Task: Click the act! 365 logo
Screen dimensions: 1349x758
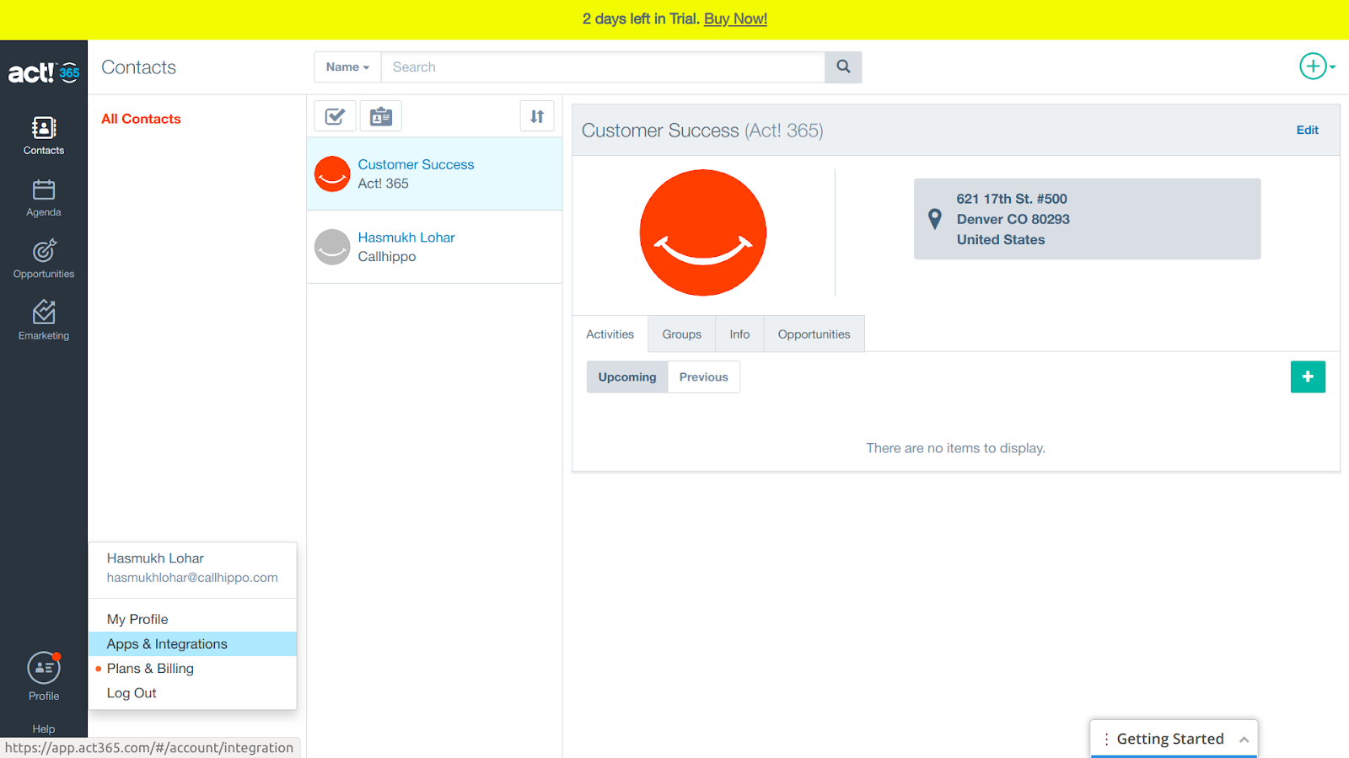Action: click(x=44, y=72)
